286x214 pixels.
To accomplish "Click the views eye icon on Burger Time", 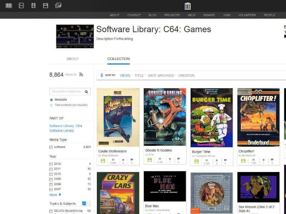I will pyautogui.click(x=207, y=160).
